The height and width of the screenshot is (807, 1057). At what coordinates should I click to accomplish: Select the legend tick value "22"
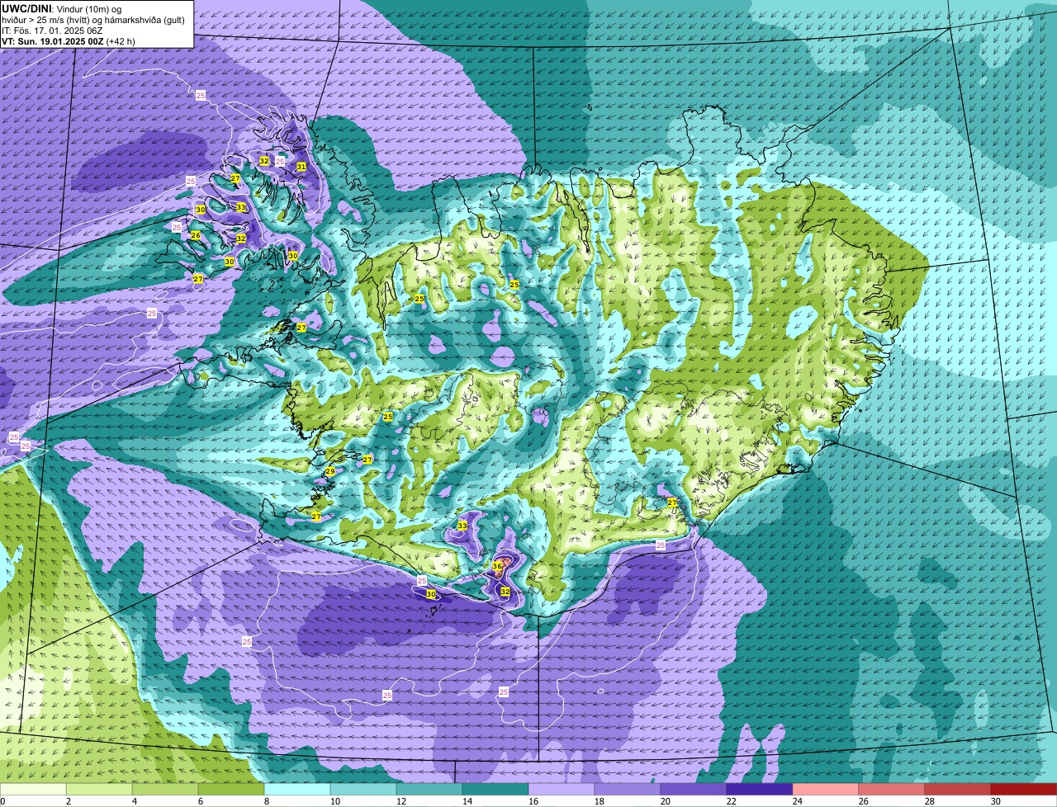732,801
